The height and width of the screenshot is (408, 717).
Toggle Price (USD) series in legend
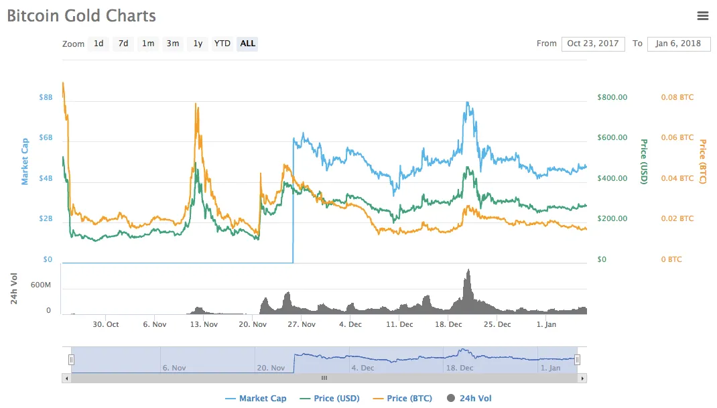330,399
